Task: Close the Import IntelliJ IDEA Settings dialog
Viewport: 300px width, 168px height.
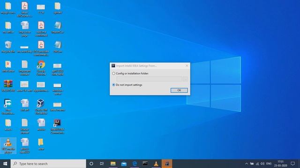Action: pos(187,66)
